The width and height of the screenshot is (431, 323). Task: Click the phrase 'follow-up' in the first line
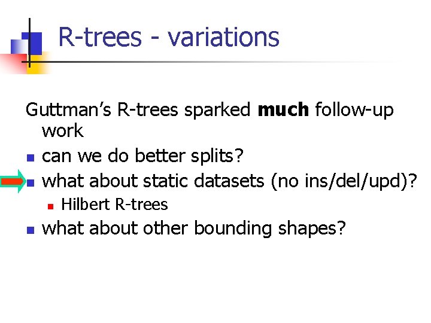354,110
